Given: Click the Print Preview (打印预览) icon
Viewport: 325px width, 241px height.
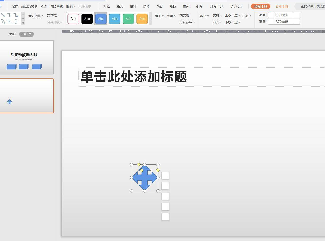Looking at the screenshot, I should pos(56,6).
